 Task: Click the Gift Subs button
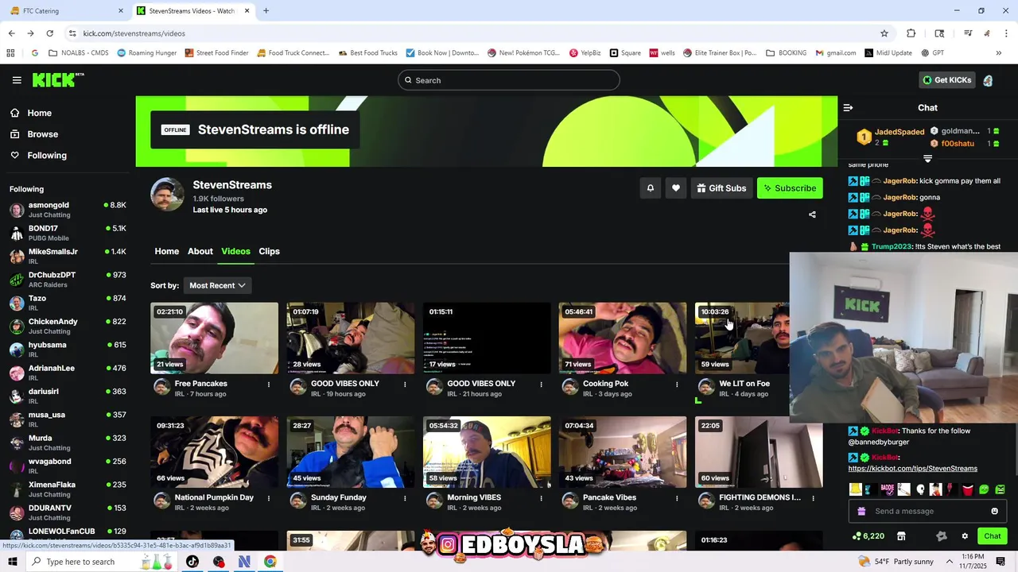[x=721, y=188]
